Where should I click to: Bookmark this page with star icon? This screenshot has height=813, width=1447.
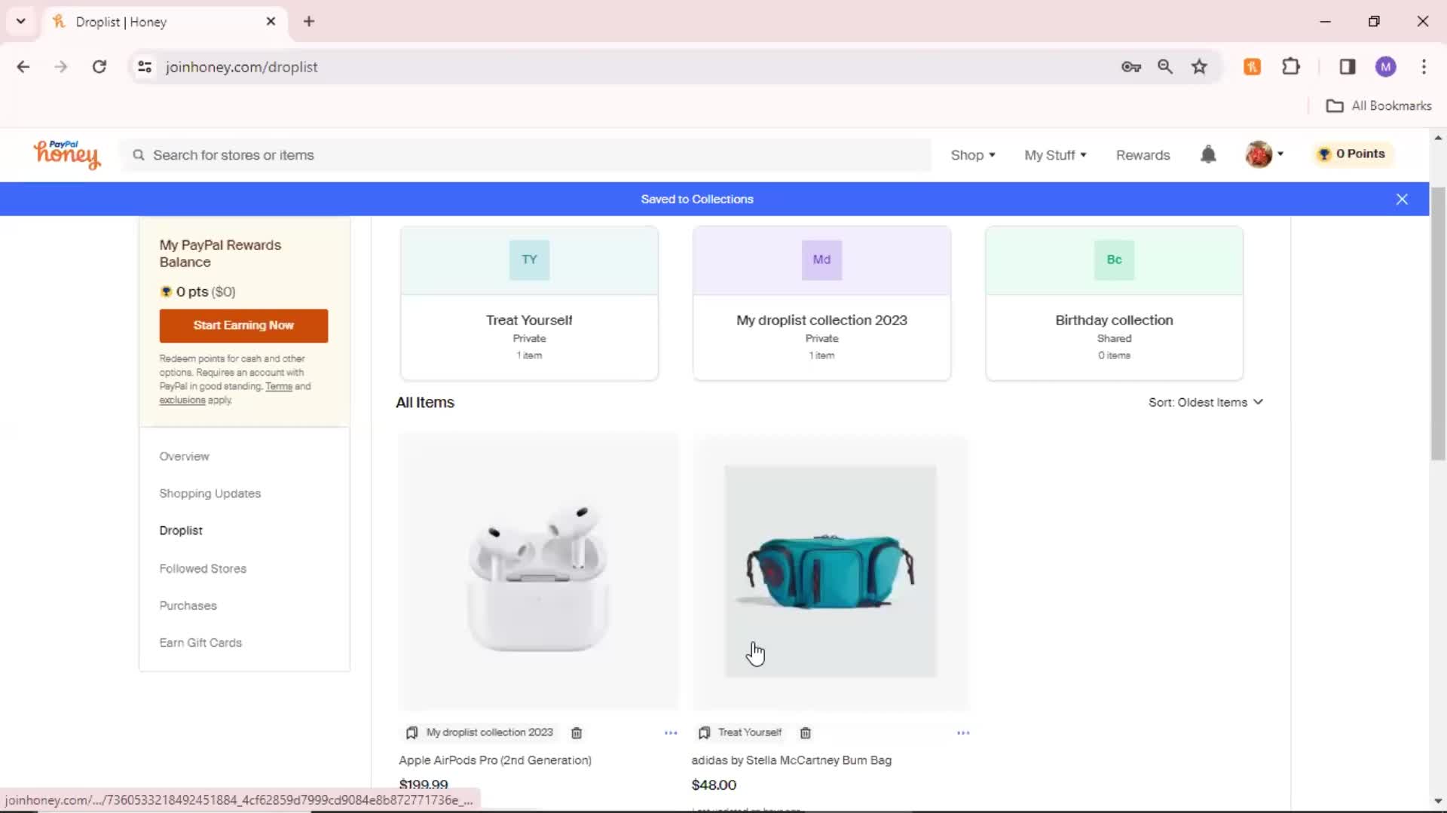tap(1199, 67)
